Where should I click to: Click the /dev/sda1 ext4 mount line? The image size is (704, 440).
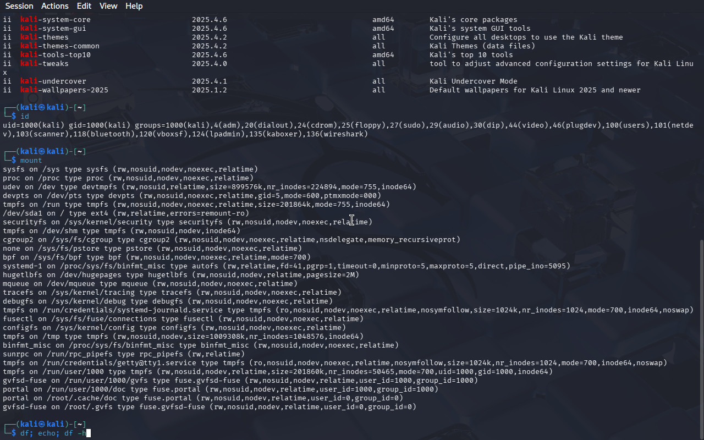coord(125,213)
